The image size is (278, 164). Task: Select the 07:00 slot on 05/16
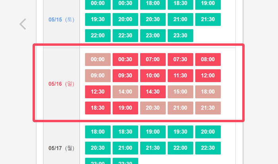[x=153, y=59]
